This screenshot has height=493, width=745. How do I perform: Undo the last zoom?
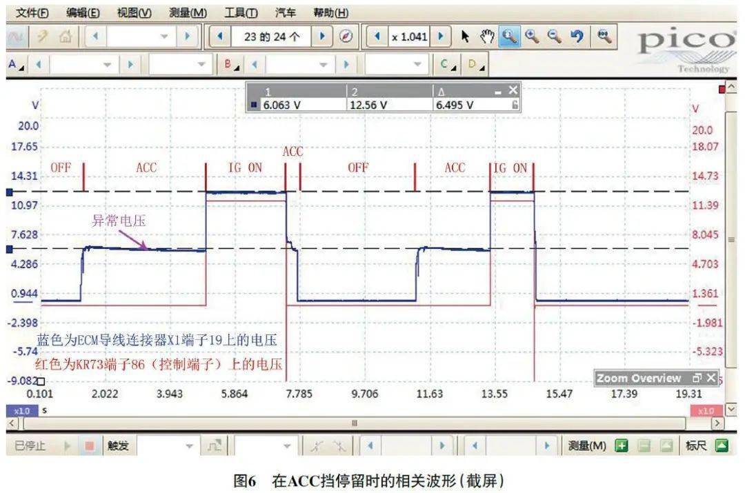577,37
